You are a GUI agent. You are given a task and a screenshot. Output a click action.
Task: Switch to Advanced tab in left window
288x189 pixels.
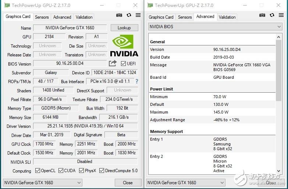coord(62,17)
